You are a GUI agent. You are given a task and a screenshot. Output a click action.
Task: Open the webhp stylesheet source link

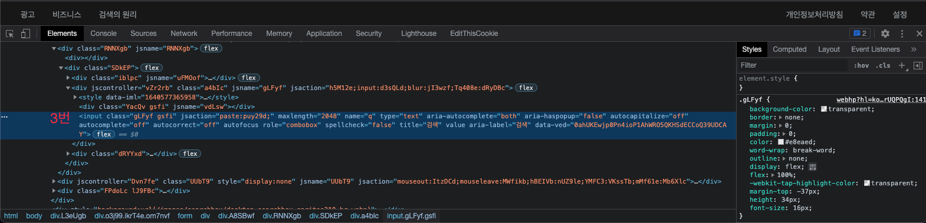[x=881, y=99]
